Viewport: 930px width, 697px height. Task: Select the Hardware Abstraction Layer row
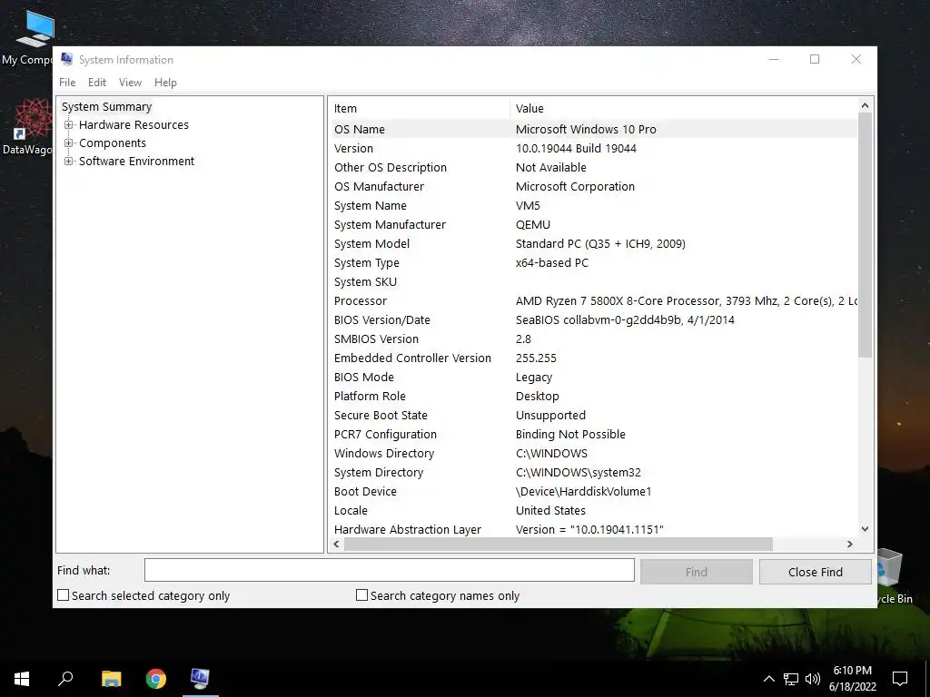pos(593,529)
